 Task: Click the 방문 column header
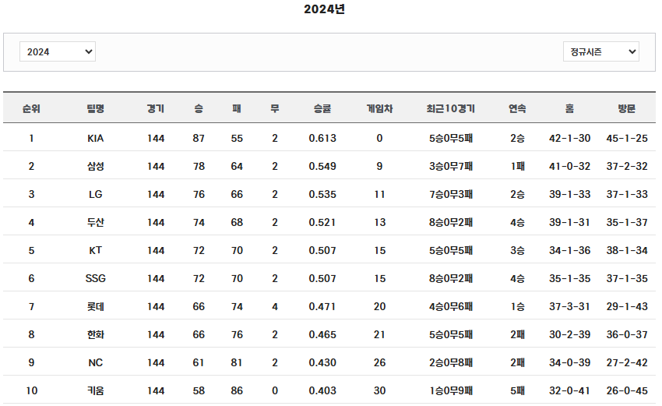point(627,108)
